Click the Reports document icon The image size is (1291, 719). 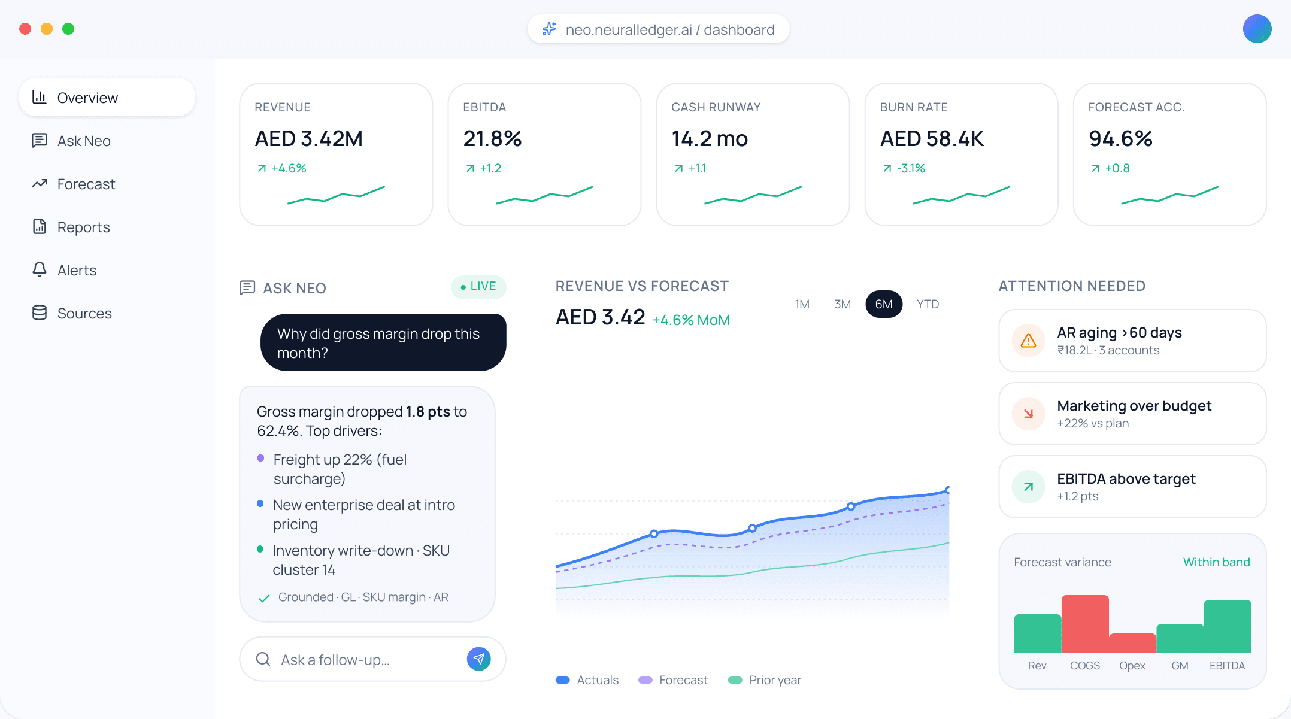[x=40, y=227]
